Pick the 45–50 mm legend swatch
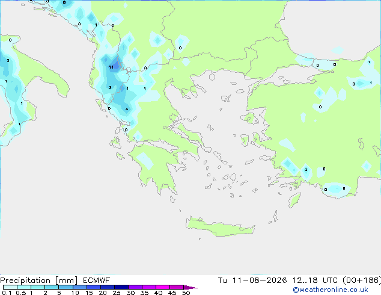 coord(177,287)
